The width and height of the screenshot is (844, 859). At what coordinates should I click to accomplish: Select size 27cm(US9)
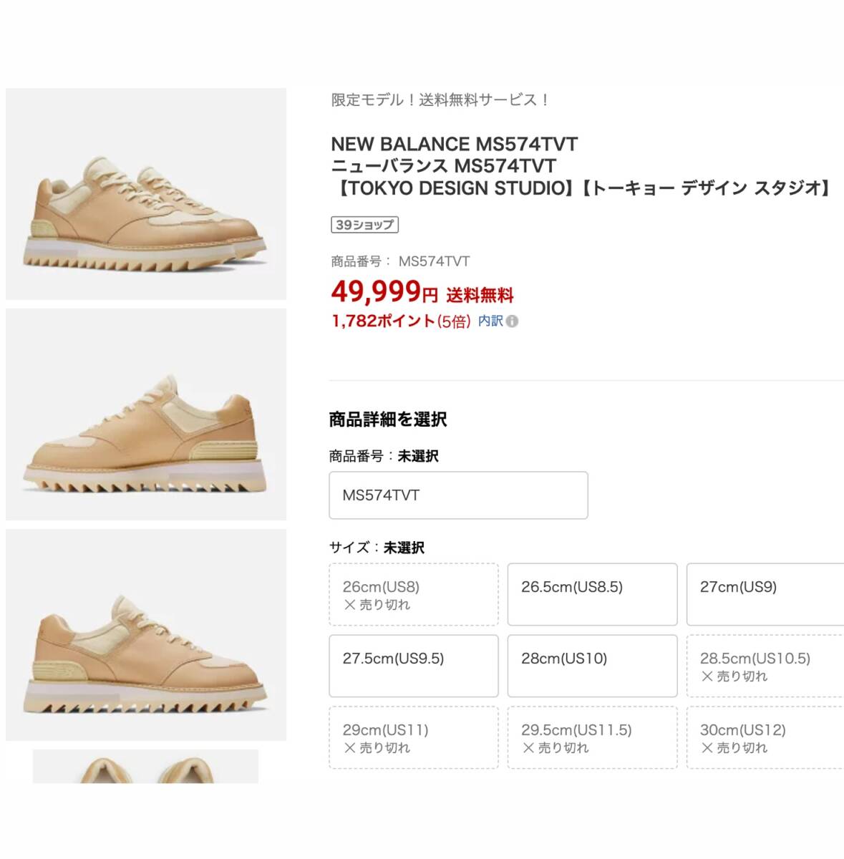pyautogui.click(x=765, y=594)
